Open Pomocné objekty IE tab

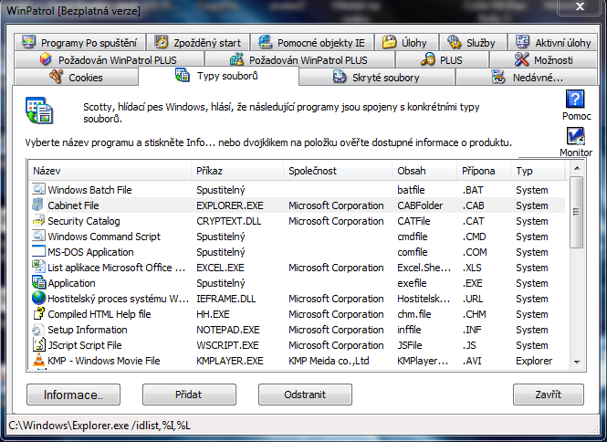(312, 42)
